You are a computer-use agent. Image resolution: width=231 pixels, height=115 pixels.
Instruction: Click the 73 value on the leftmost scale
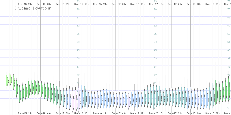click(x=78, y=9)
